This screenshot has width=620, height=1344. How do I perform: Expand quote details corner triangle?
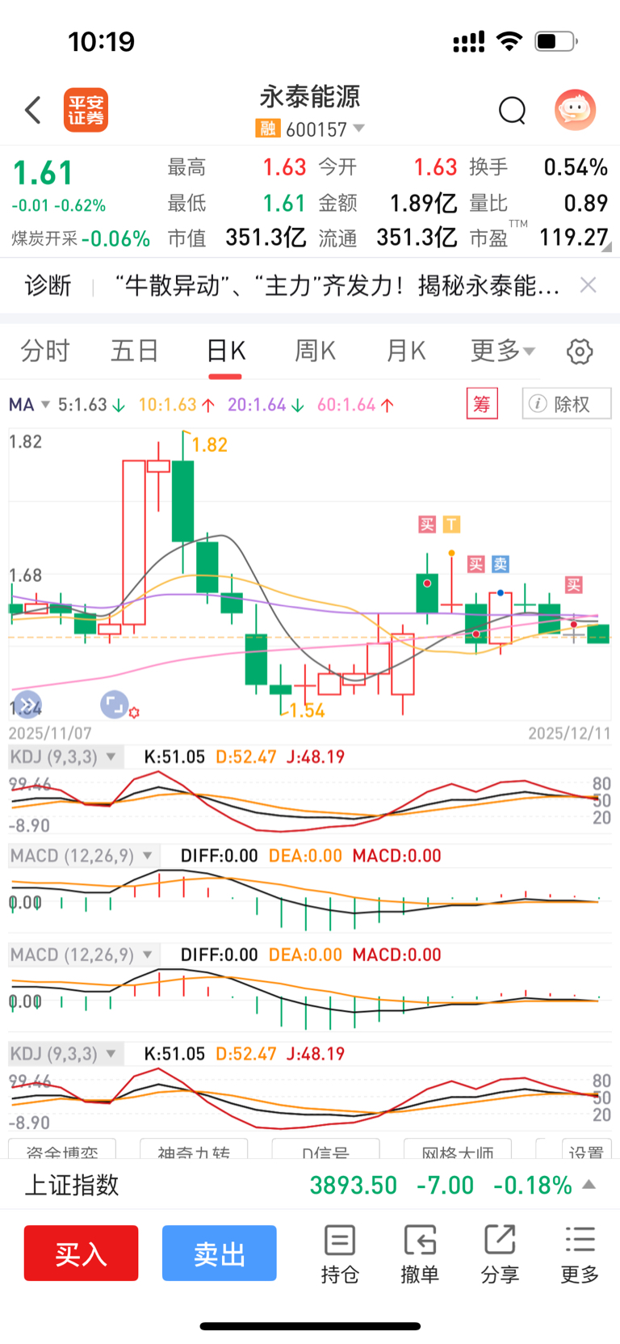point(606,247)
